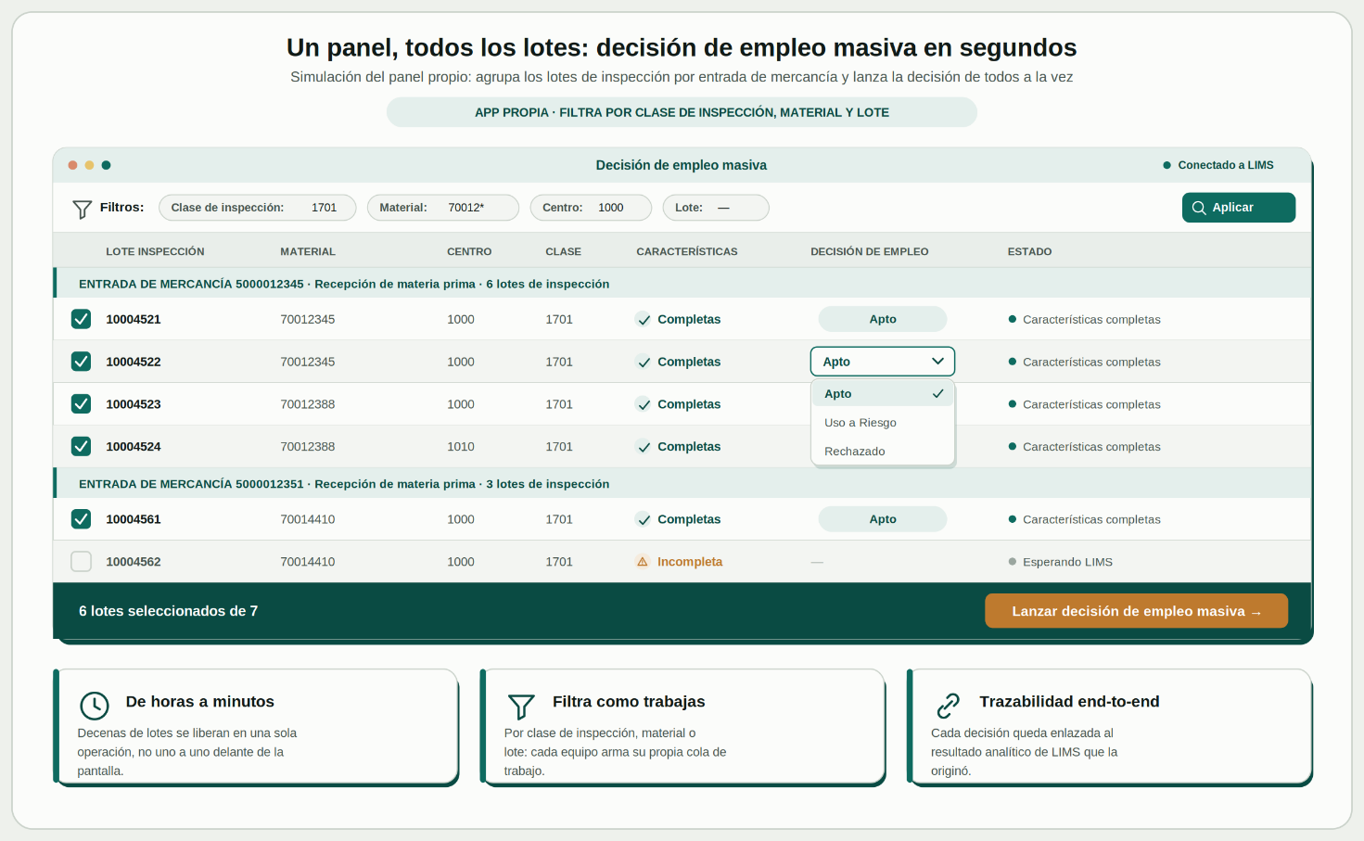Click the funnel icon in Filtra como trabajas card
Image resolution: width=1364 pixels, height=841 pixels.
(521, 707)
